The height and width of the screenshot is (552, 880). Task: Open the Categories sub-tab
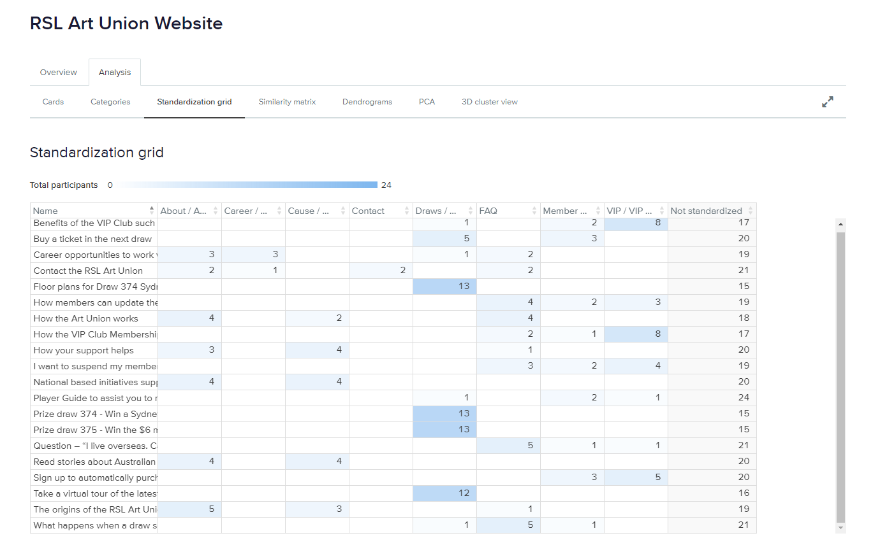tap(110, 102)
